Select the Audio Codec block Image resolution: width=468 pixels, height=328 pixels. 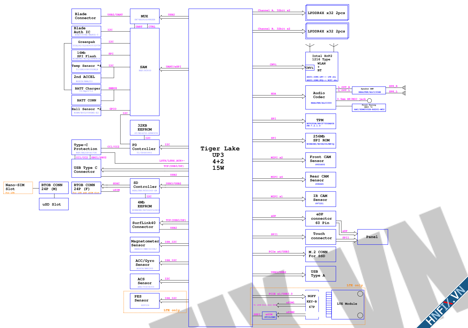(x=320, y=97)
